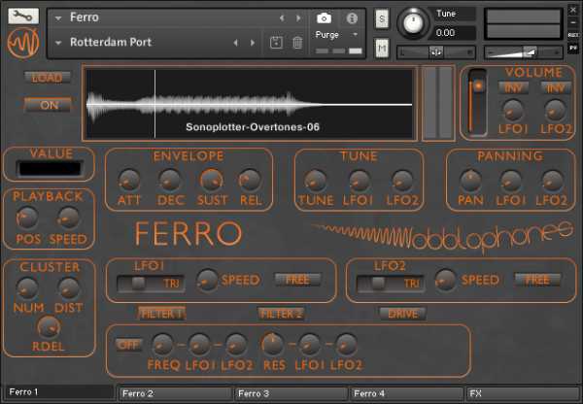
Task: Click the cluster RDEL knob
Action: [x=49, y=327]
